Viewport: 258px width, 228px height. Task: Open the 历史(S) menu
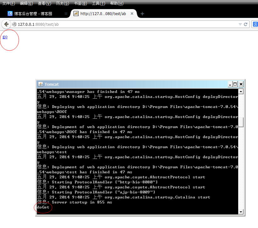[63, 3]
